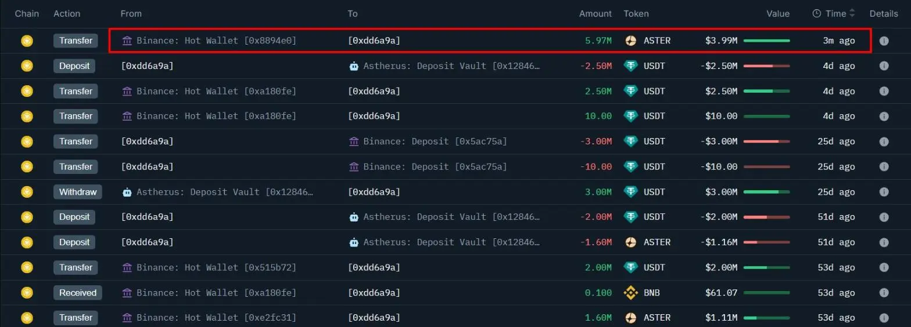Click the Received action badge
Screen dimensions: 911x327
coord(78,293)
